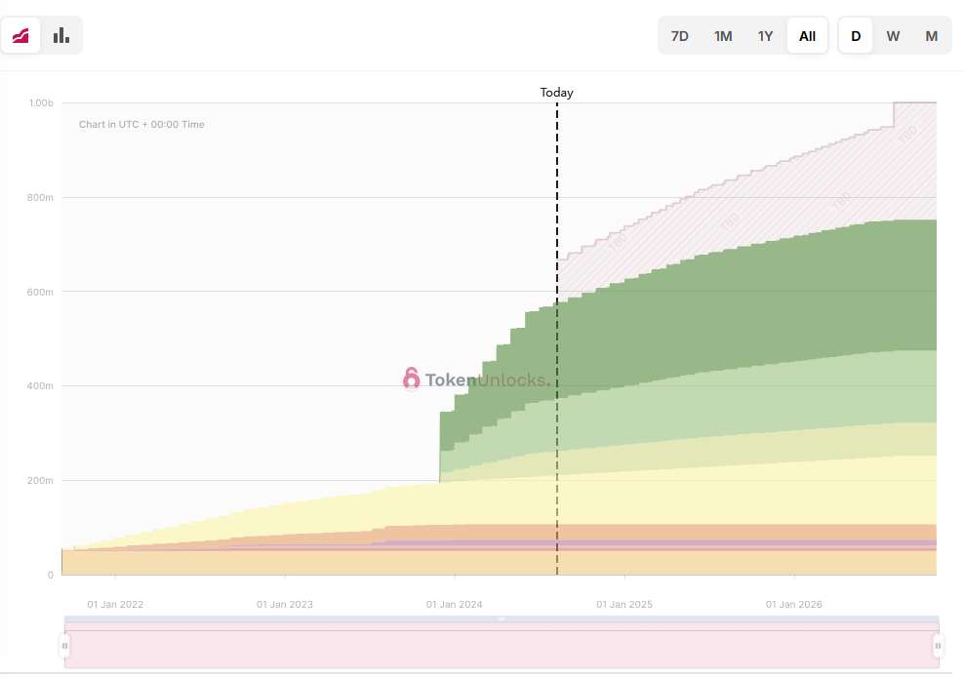Select the 7D time range
Screen dimensions: 964x679
[679, 36]
